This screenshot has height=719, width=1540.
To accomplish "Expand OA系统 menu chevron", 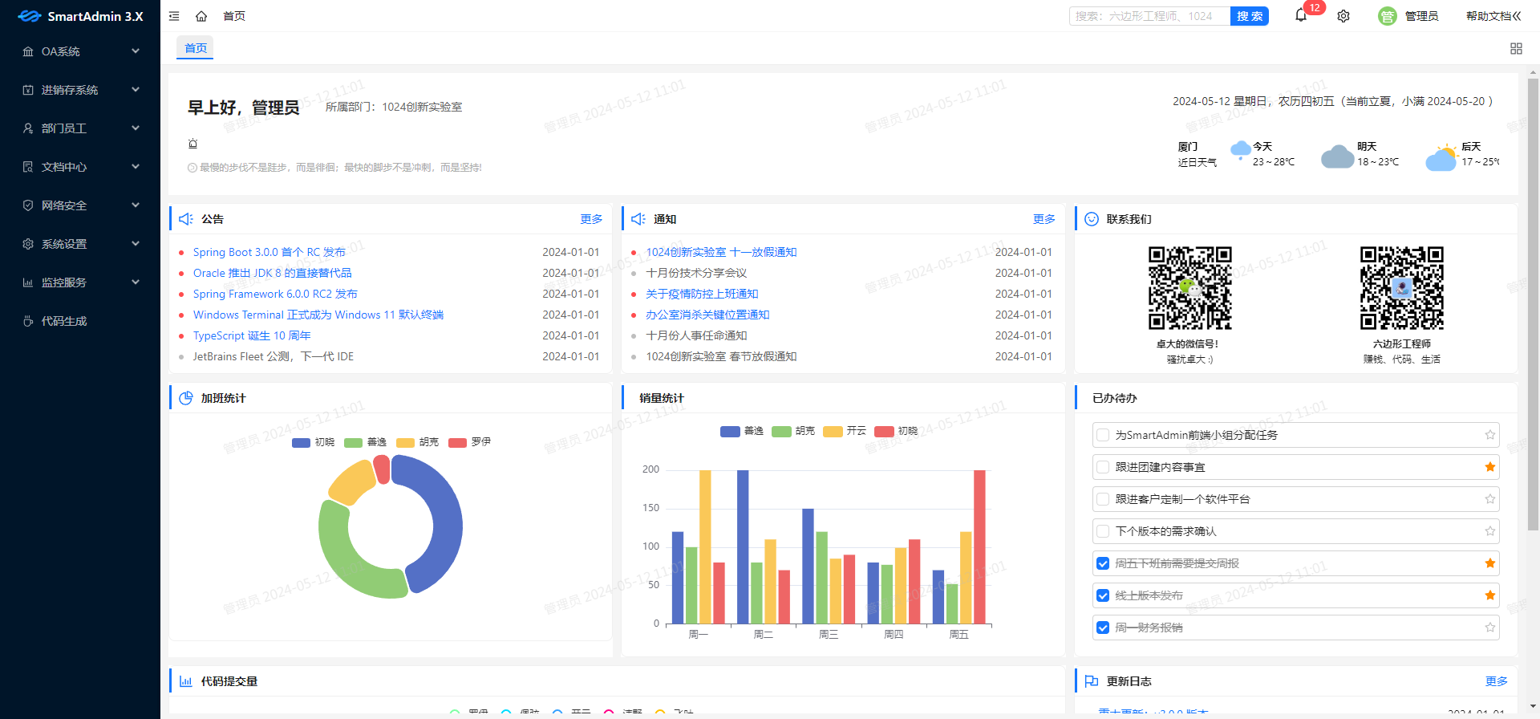I will [x=136, y=51].
